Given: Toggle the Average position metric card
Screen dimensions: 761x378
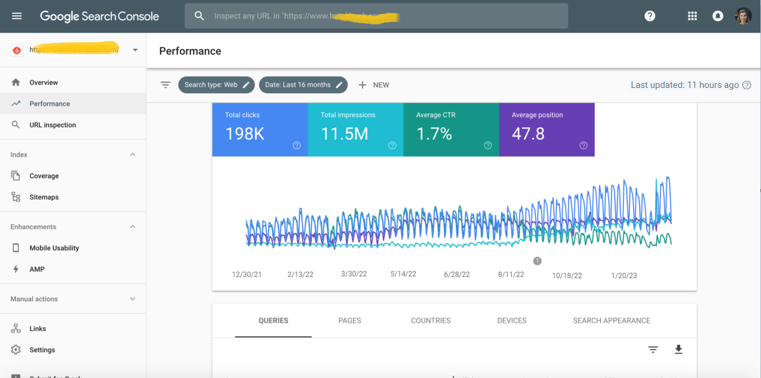Looking at the screenshot, I should [x=546, y=130].
